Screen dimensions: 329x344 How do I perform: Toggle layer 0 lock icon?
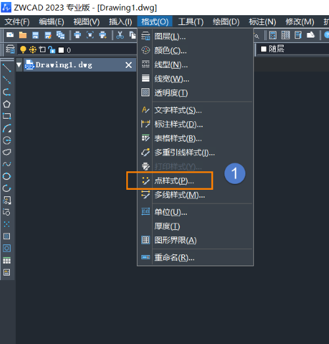click(x=52, y=49)
